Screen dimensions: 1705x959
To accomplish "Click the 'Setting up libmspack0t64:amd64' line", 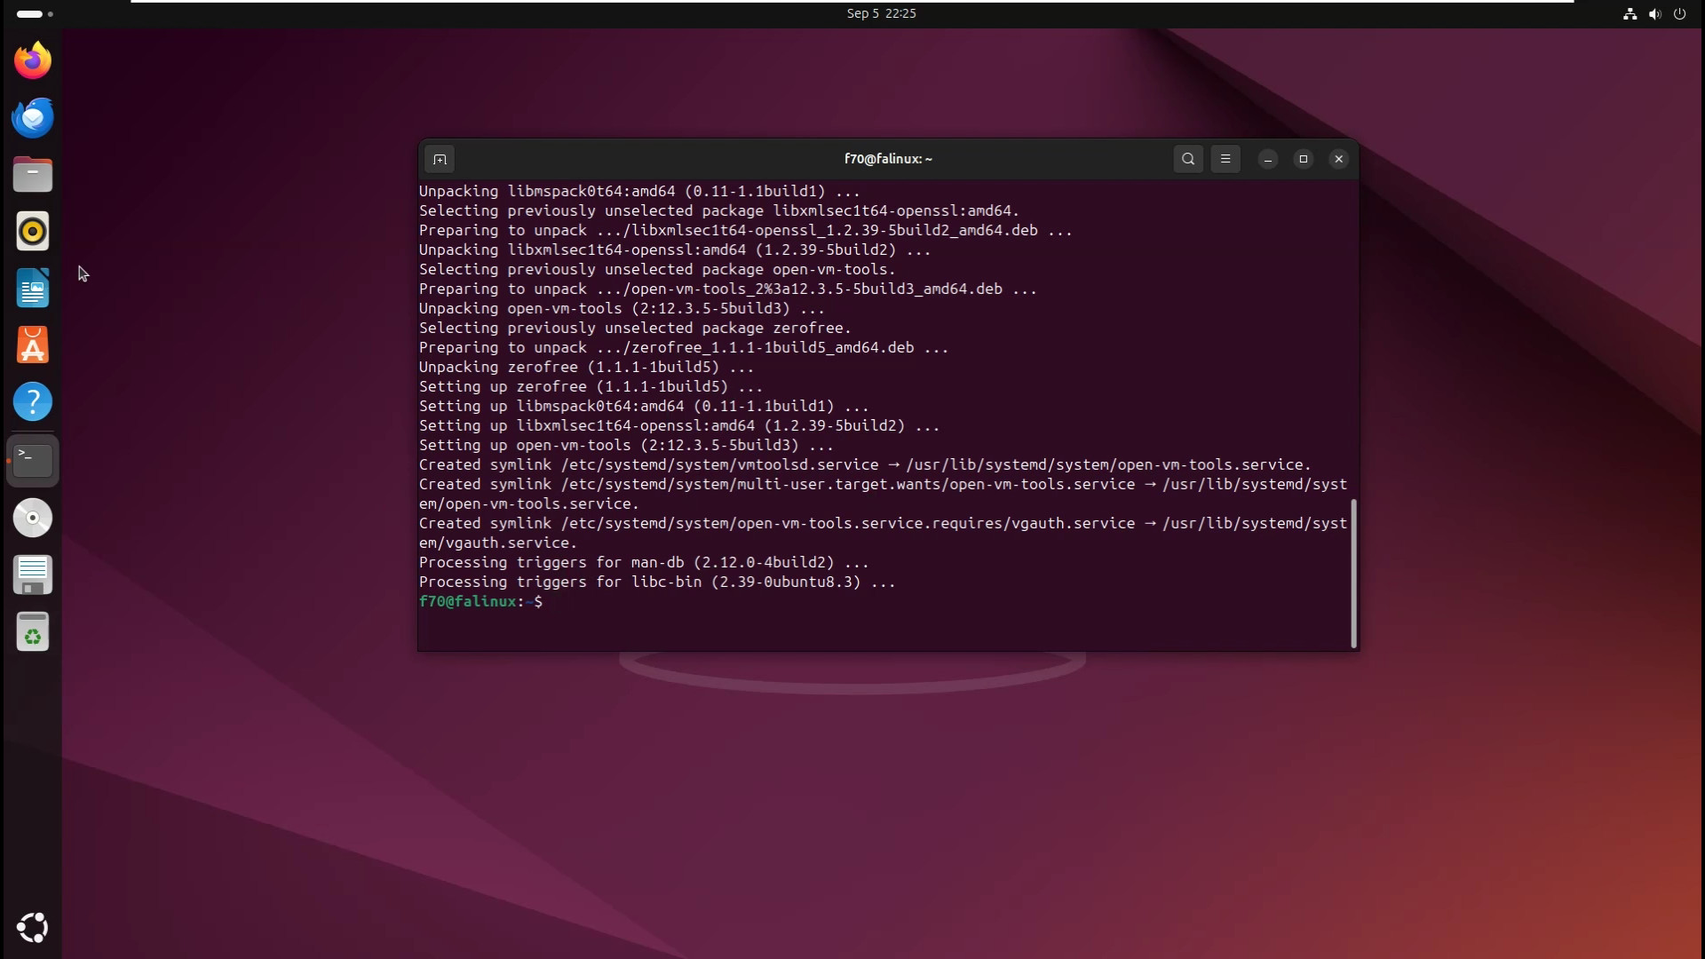I will 644,406.
